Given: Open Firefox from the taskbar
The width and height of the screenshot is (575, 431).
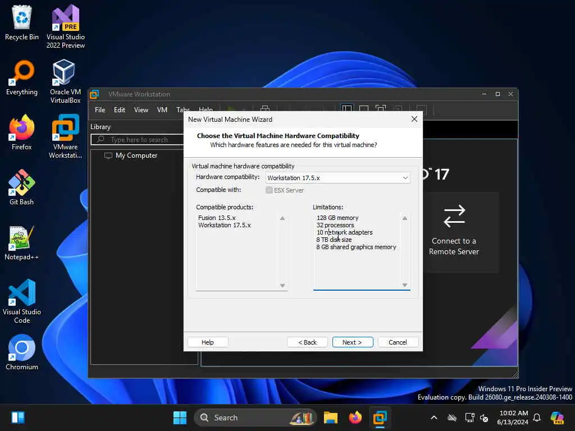Looking at the screenshot, I should click(x=355, y=418).
